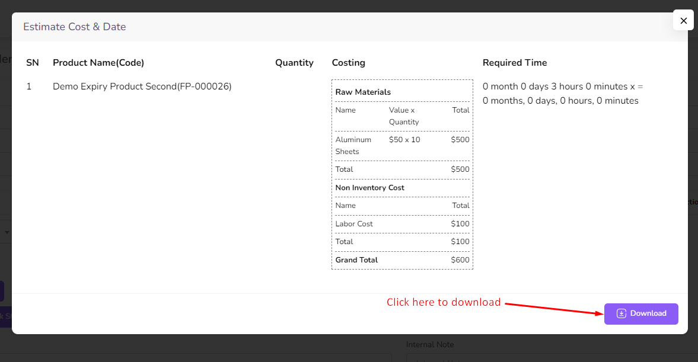This screenshot has height=362, width=698.
Task: Click the Quantity column header
Action: [x=294, y=63]
